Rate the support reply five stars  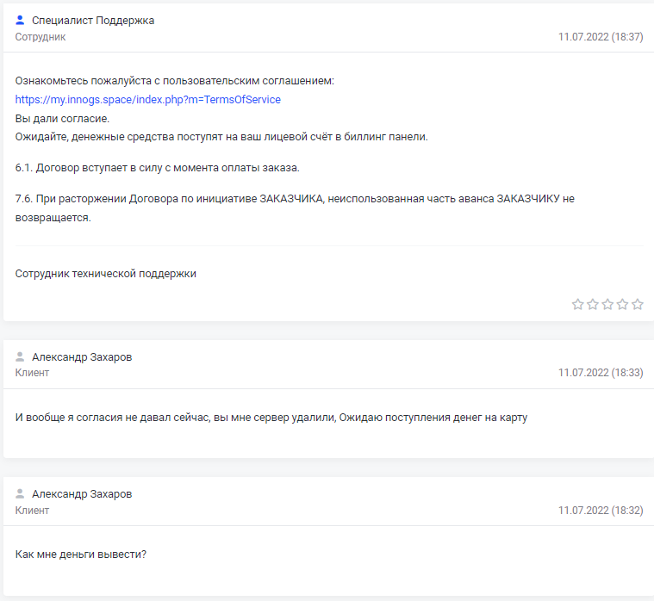638,304
